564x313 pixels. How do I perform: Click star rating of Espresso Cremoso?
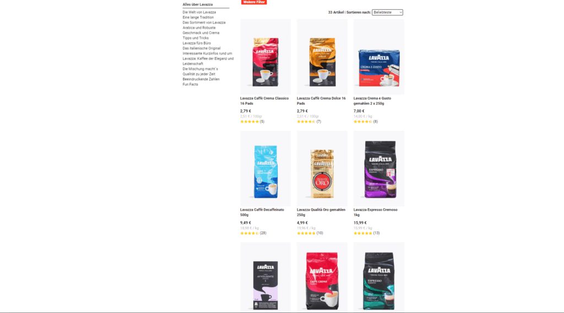pos(363,233)
